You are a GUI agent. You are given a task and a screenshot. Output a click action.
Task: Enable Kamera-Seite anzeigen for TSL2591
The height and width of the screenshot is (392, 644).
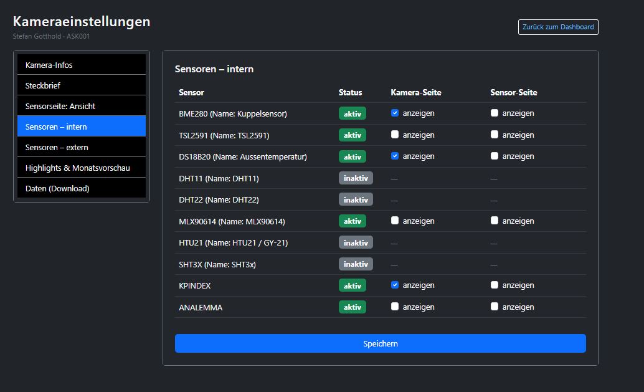pos(394,135)
